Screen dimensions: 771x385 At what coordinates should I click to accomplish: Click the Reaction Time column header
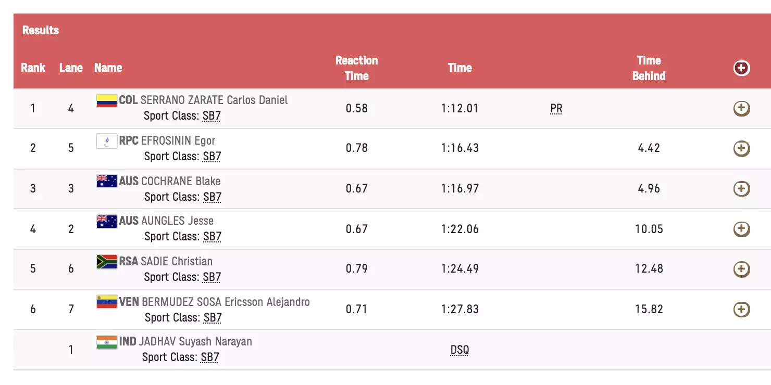click(356, 68)
